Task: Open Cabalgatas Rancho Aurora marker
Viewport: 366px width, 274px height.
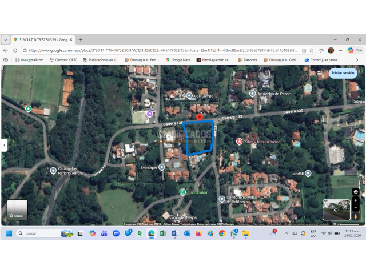Action: pyautogui.click(x=53, y=170)
